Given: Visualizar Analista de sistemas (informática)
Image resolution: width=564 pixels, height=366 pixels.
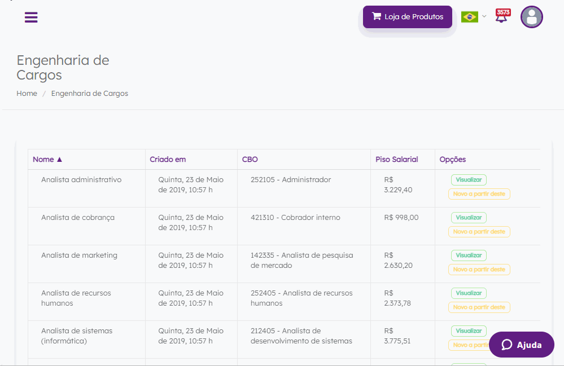Looking at the screenshot, I should [x=469, y=331].
